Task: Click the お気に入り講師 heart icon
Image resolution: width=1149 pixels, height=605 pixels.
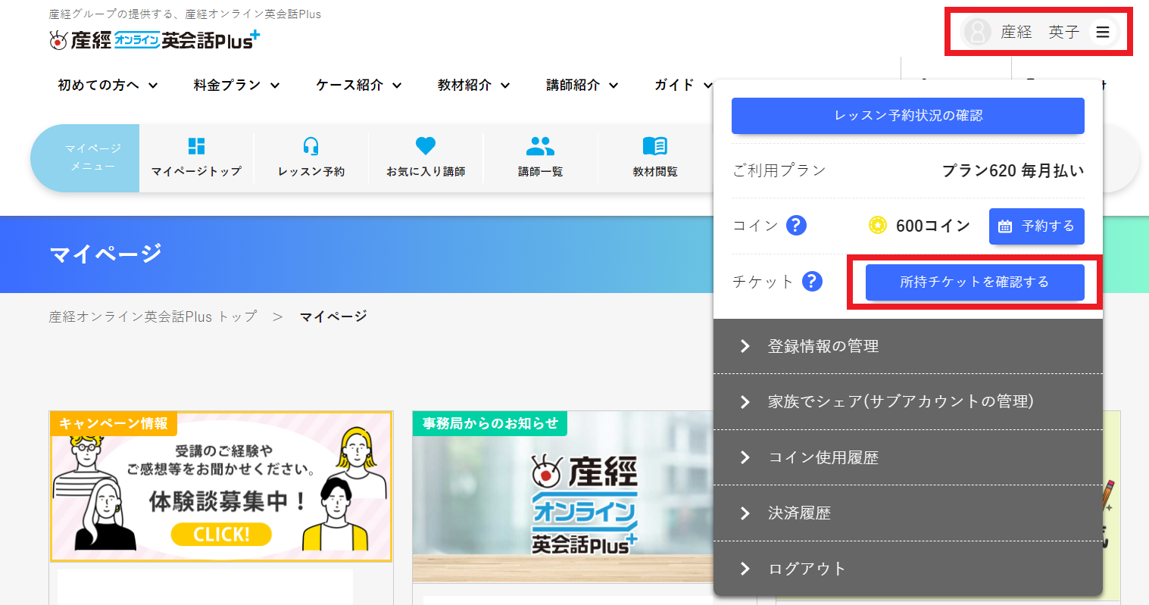Action: pyautogui.click(x=426, y=145)
